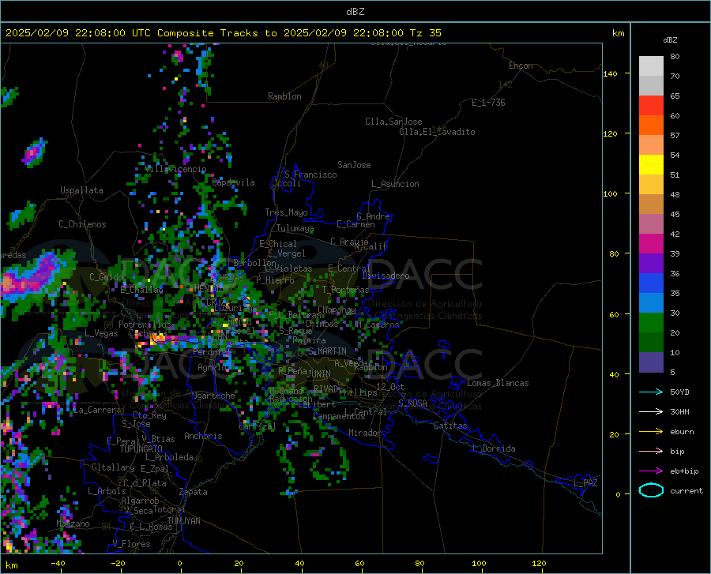Click the 'Catitas' place label
The image size is (711, 574).
click(x=450, y=426)
